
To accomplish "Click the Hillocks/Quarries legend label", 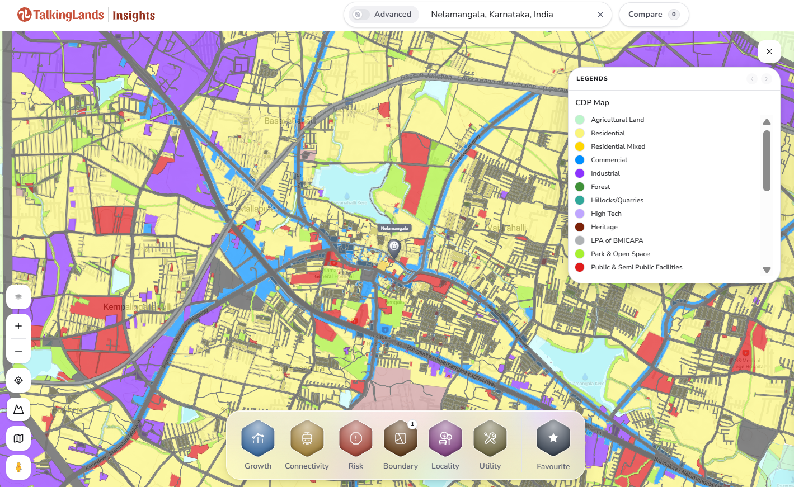I will pyautogui.click(x=617, y=200).
